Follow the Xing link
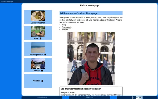Image resolution: width=158 pixels, height=99 pixels. 64,25
